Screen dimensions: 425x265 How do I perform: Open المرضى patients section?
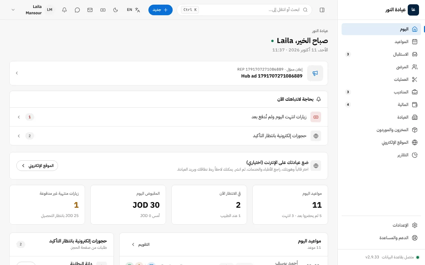tap(381, 67)
